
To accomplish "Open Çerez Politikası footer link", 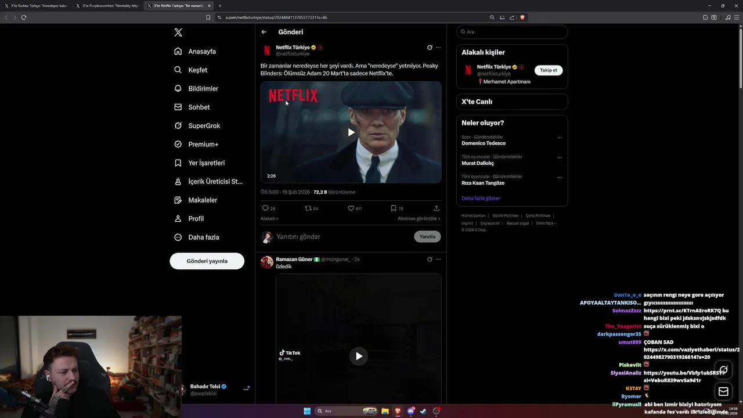I will coord(538,215).
